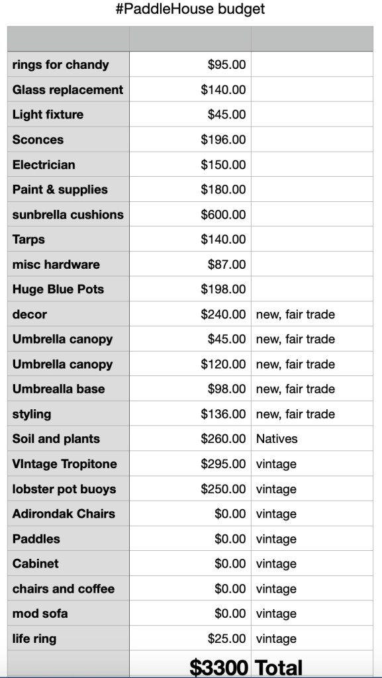
Task: Select the Umbrealla base label cell
Action: pyautogui.click(x=68, y=389)
